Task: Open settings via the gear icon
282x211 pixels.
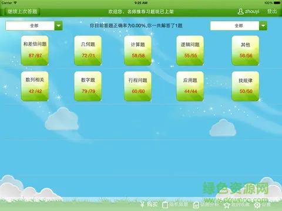Action: tap(257, 205)
